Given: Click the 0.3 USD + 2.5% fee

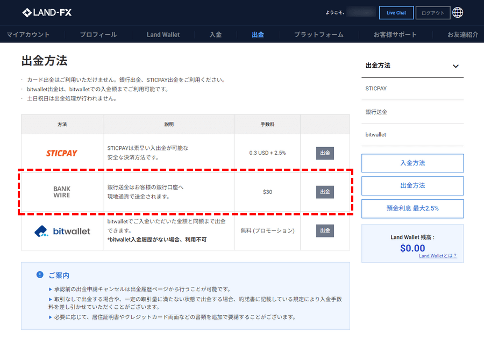Looking at the screenshot, I should point(267,153).
